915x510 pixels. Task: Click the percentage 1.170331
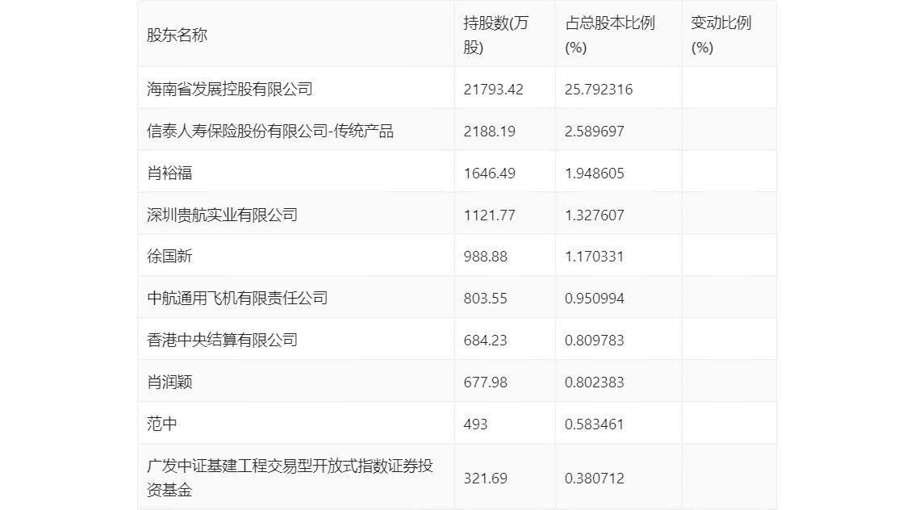click(594, 256)
